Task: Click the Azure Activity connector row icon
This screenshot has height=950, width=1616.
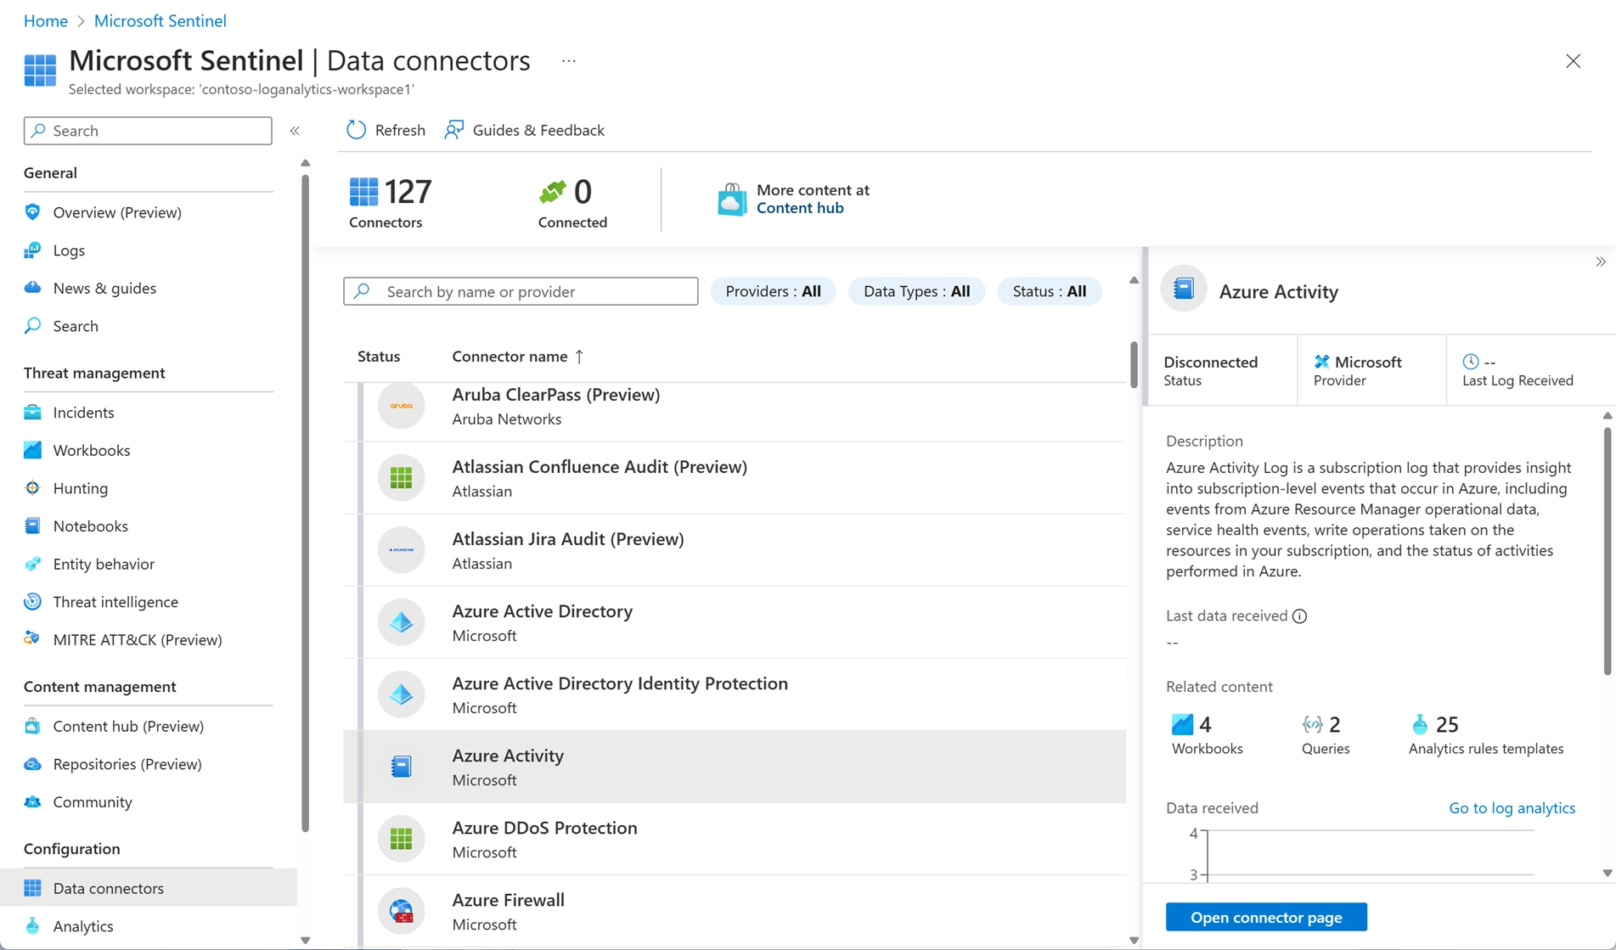Action: 401,767
